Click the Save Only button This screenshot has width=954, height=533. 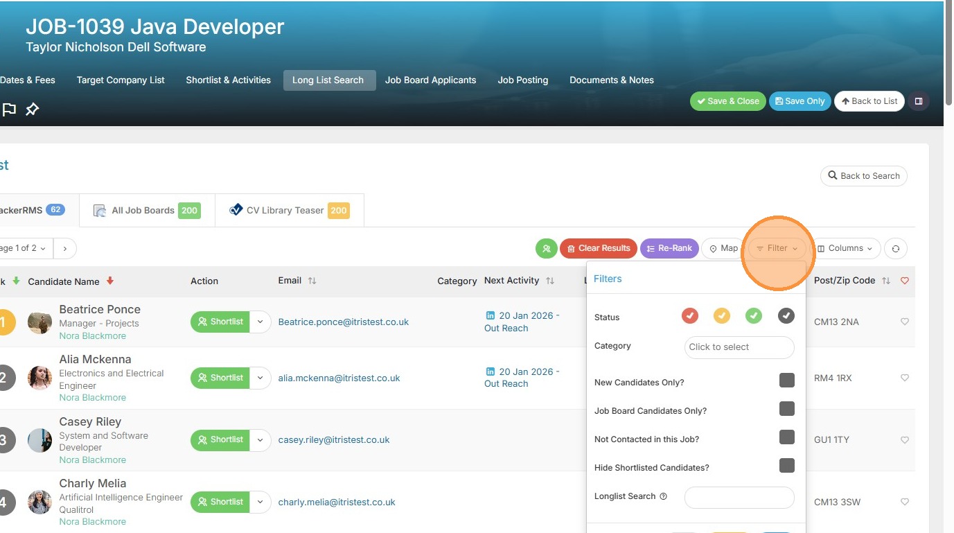click(800, 101)
